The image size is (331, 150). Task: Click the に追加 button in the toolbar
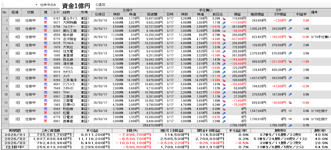click(x=100, y=5)
